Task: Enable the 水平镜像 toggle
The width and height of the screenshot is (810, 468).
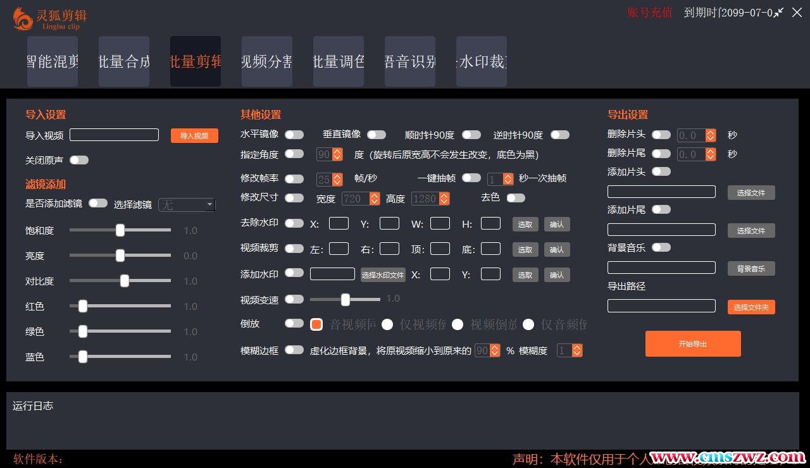Action: pos(294,135)
